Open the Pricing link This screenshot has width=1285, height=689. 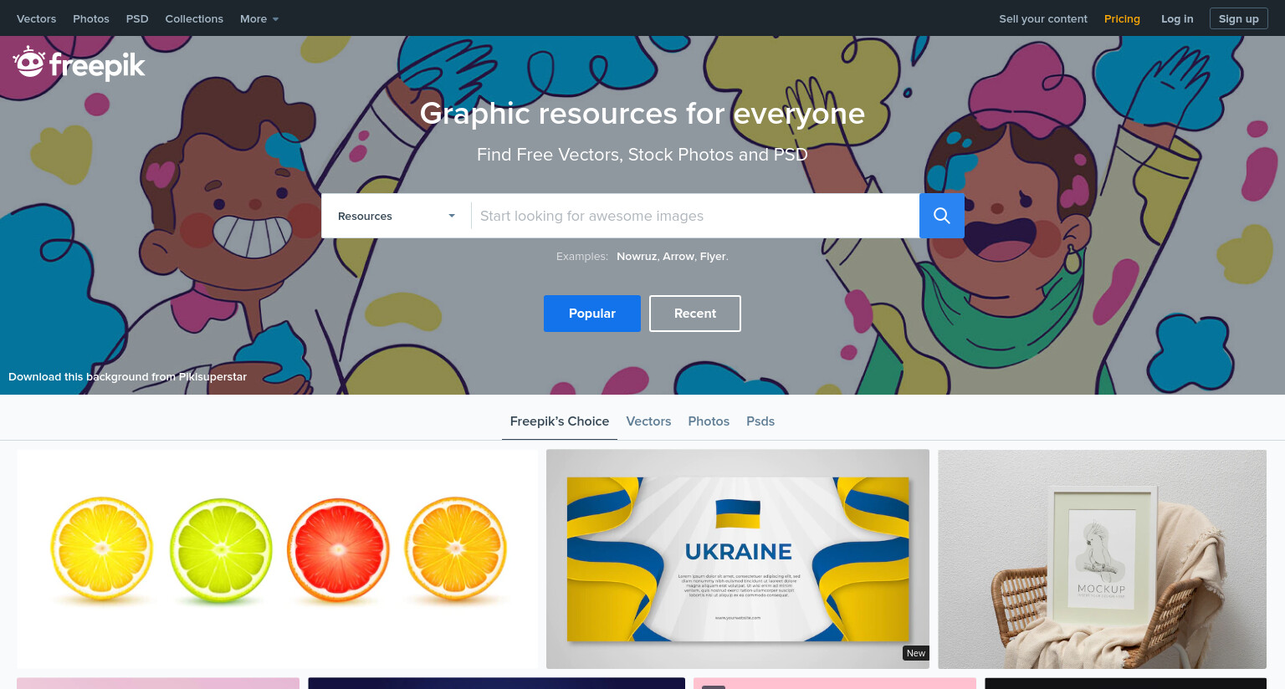(x=1122, y=18)
